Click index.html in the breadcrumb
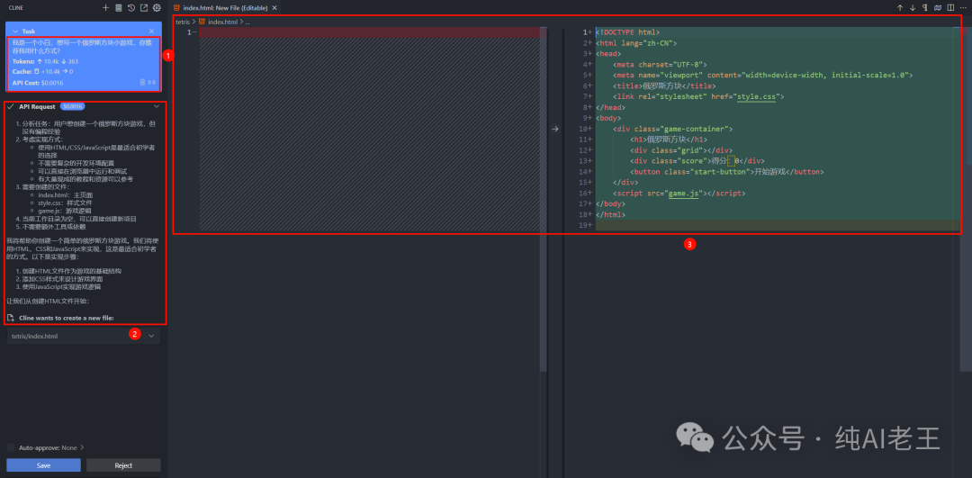972x478 pixels. tap(222, 22)
